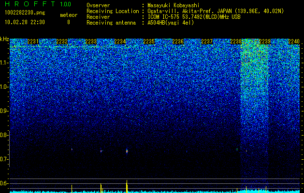
Task: Click the meteor count label
Action: (x=69, y=15)
